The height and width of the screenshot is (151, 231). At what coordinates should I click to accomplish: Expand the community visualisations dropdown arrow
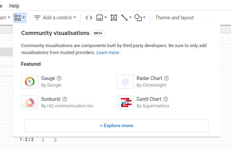pyautogui.click(x=24, y=17)
